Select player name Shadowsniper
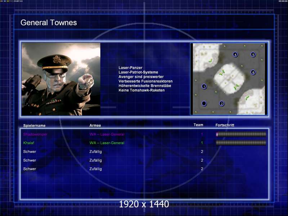Viewport: 288px width, 216px height. [35, 134]
